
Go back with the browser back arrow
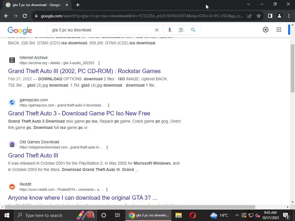click(6, 16)
